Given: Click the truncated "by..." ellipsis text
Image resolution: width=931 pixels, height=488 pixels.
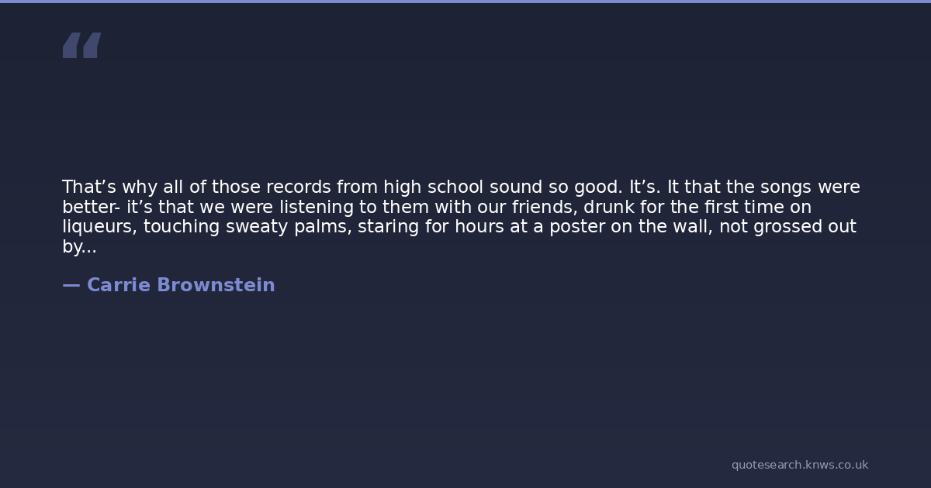Looking at the screenshot, I should [x=79, y=247].
